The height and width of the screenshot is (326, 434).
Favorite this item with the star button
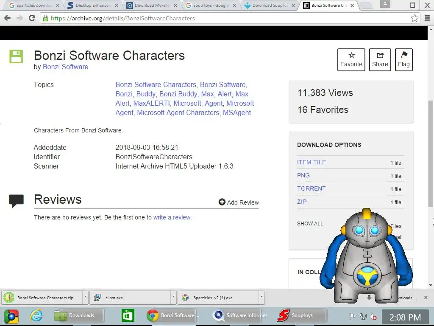[351, 60]
